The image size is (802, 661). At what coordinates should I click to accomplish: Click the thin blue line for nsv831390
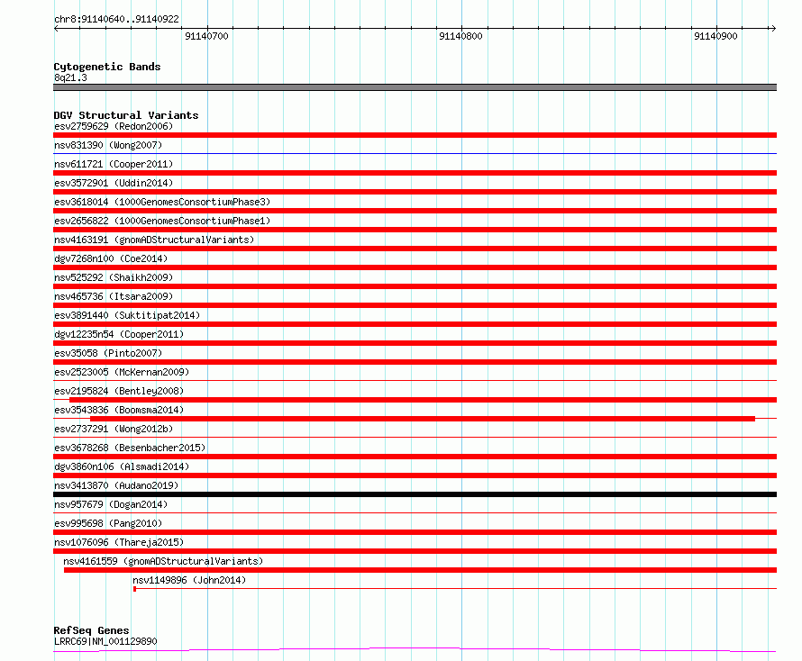tap(415, 153)
